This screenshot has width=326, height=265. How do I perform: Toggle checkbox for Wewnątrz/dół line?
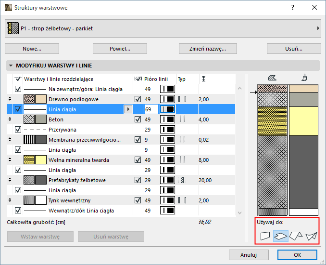point(18,211)
